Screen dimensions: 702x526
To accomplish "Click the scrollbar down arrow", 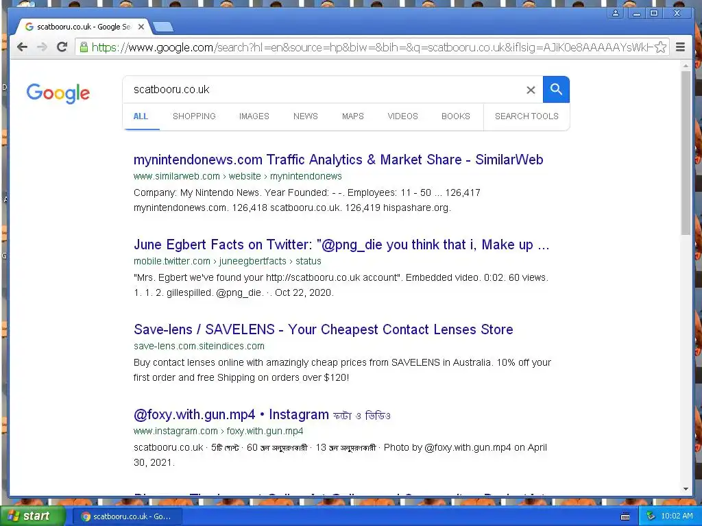I will pos(686,489).
